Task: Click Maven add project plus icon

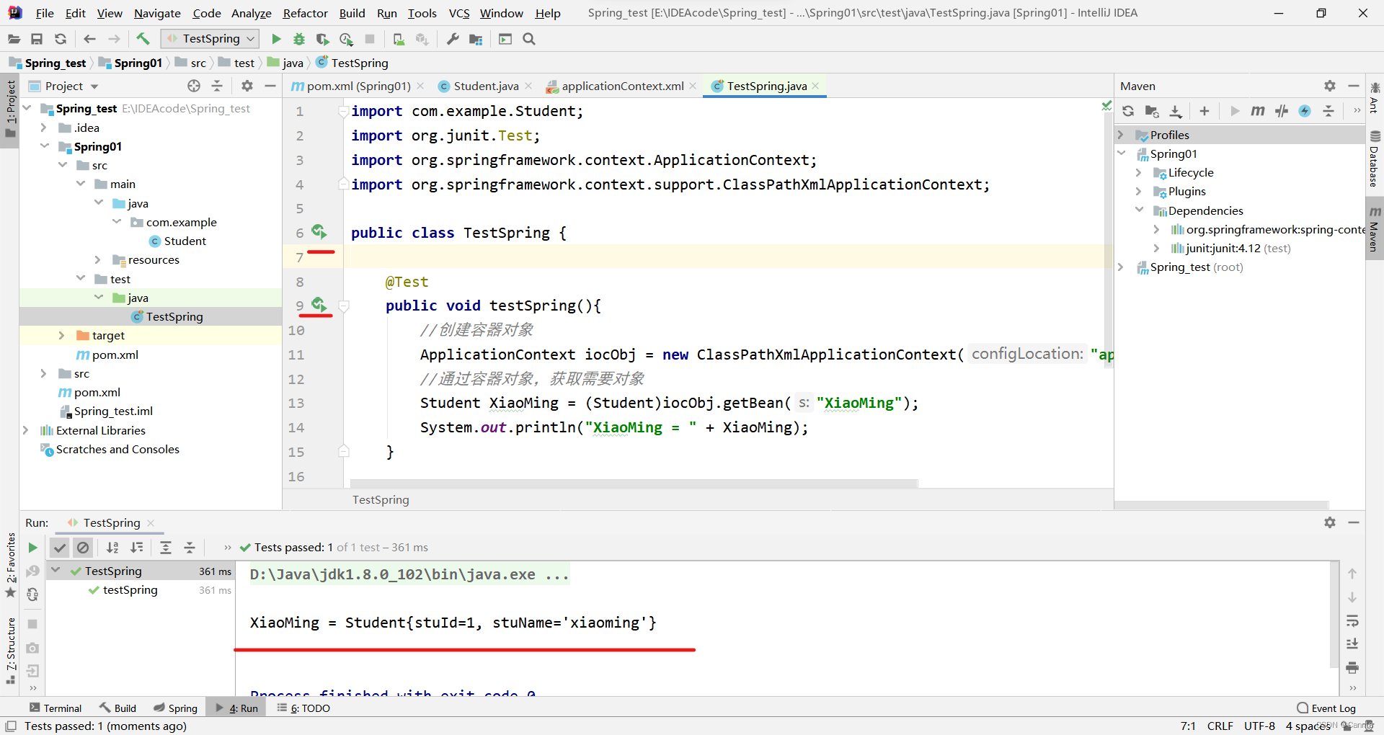Action: point(1205,111)
